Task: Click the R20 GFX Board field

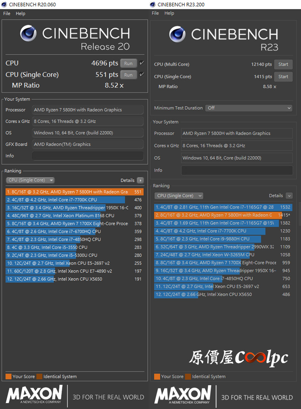Action: click(x=88, y=144)
